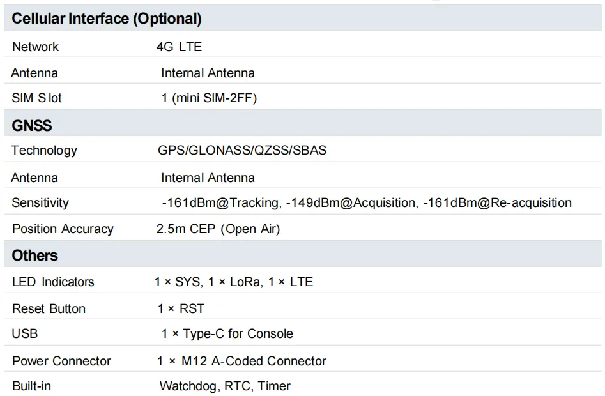
Task: Click the GNSS section header
Action: (32, 125)
